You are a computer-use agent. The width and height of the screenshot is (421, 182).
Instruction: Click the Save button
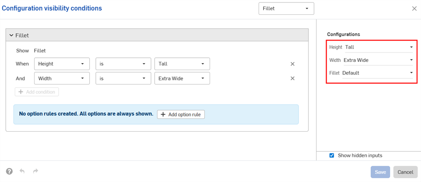click(x=380, y=172)
